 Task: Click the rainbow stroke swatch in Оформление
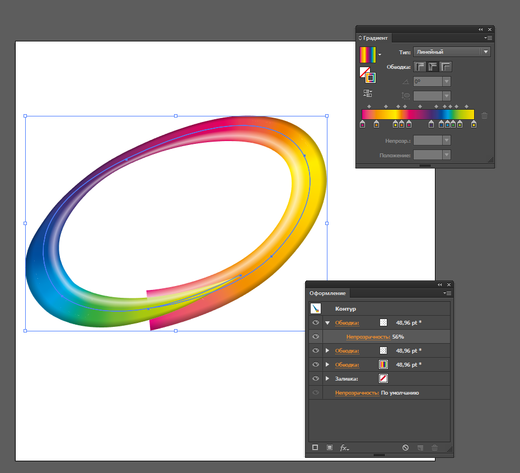(383, 364)
